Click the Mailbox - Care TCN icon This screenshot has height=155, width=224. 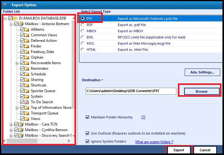tap(21, 124)
